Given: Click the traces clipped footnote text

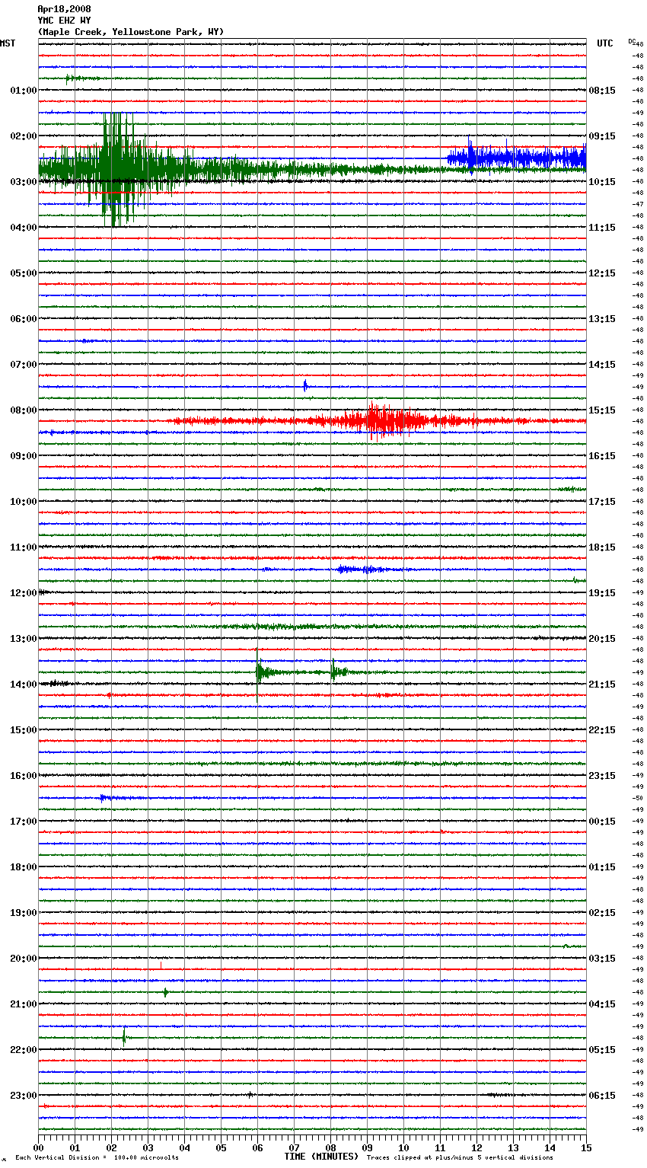Looking at the screenshot, I should (x=460, y=1157).
